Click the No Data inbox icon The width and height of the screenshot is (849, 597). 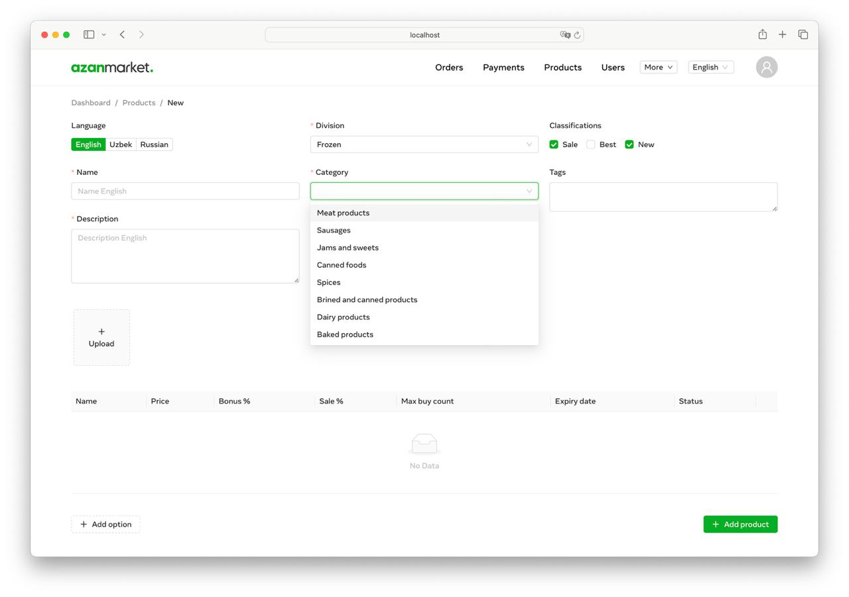424,444
